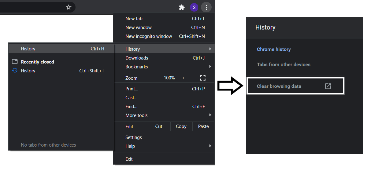Screen dimensions: 367x171
Task: Click the Copy button in Edit row
Action: (181, 126)
